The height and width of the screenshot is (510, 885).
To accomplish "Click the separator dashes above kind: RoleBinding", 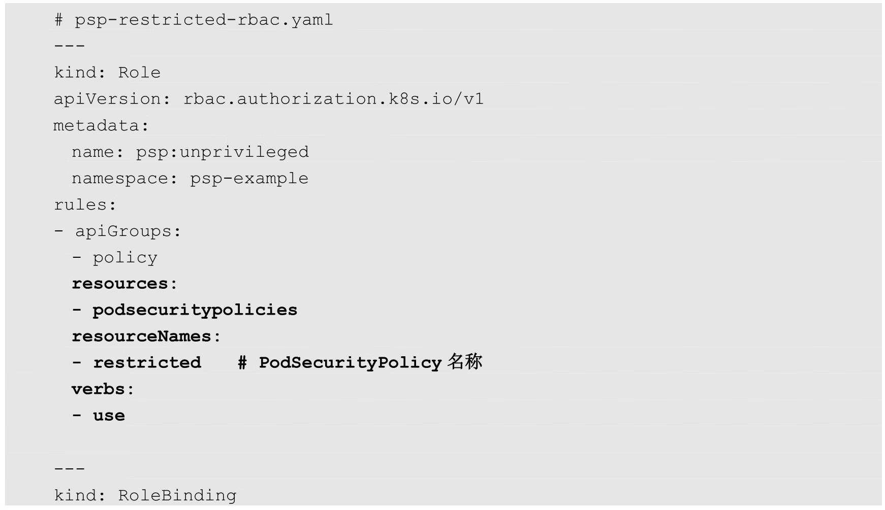I will pos(70,469).
